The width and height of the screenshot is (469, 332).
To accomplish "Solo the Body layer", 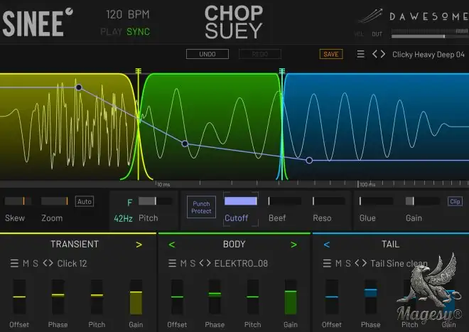I will pos(193,264).
